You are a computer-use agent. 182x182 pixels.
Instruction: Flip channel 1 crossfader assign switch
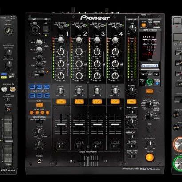point(61,146)
